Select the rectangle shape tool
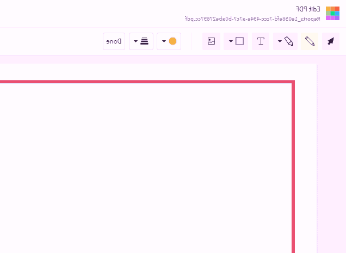The width and height of the screenshot is (346, 253). point(240,41)
